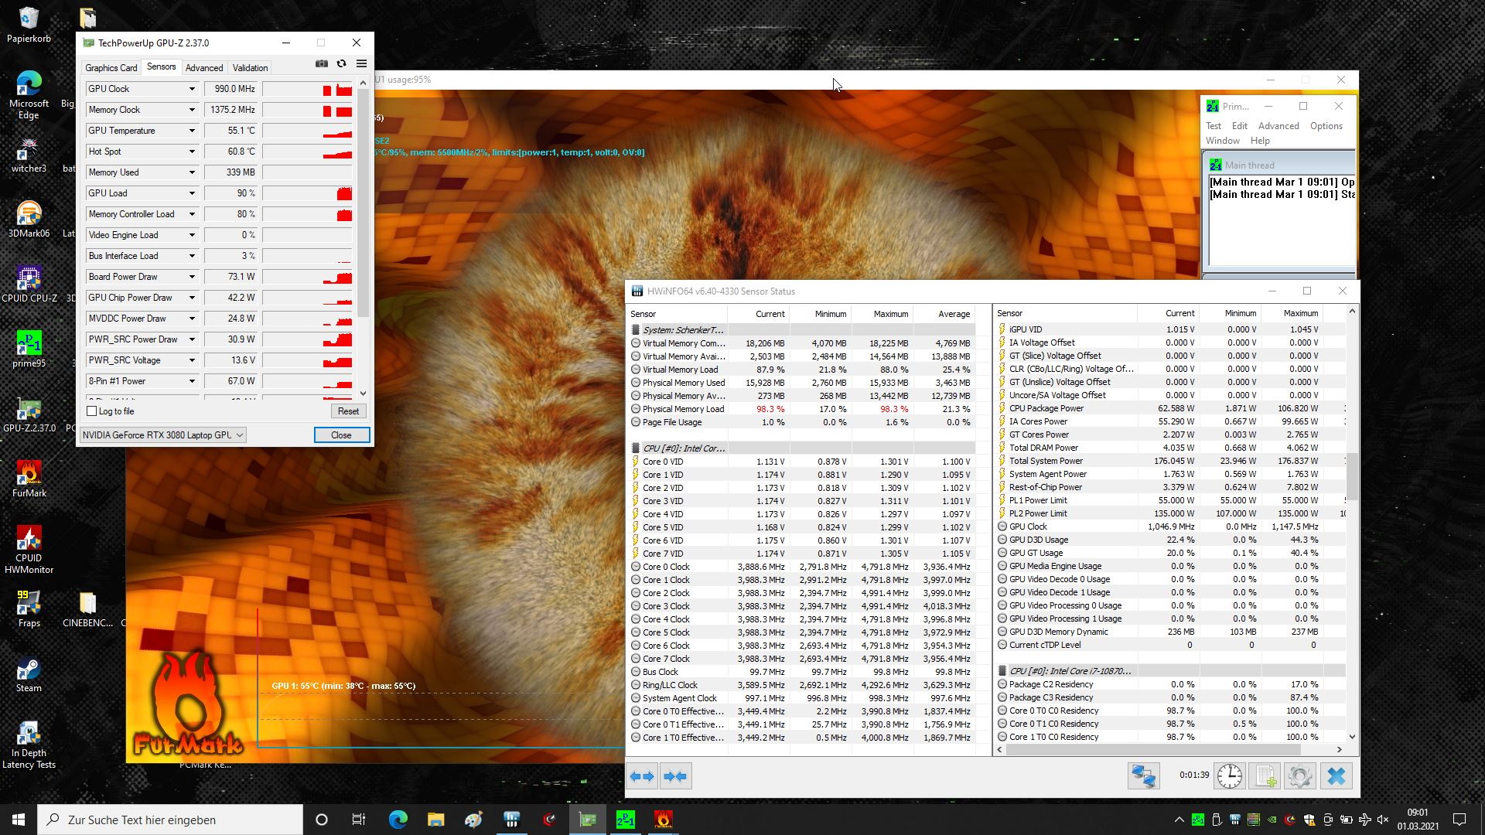1485x835 pixels.
Task: Click HWiNFO log file icon
Action: click(x=1265, y=775)
